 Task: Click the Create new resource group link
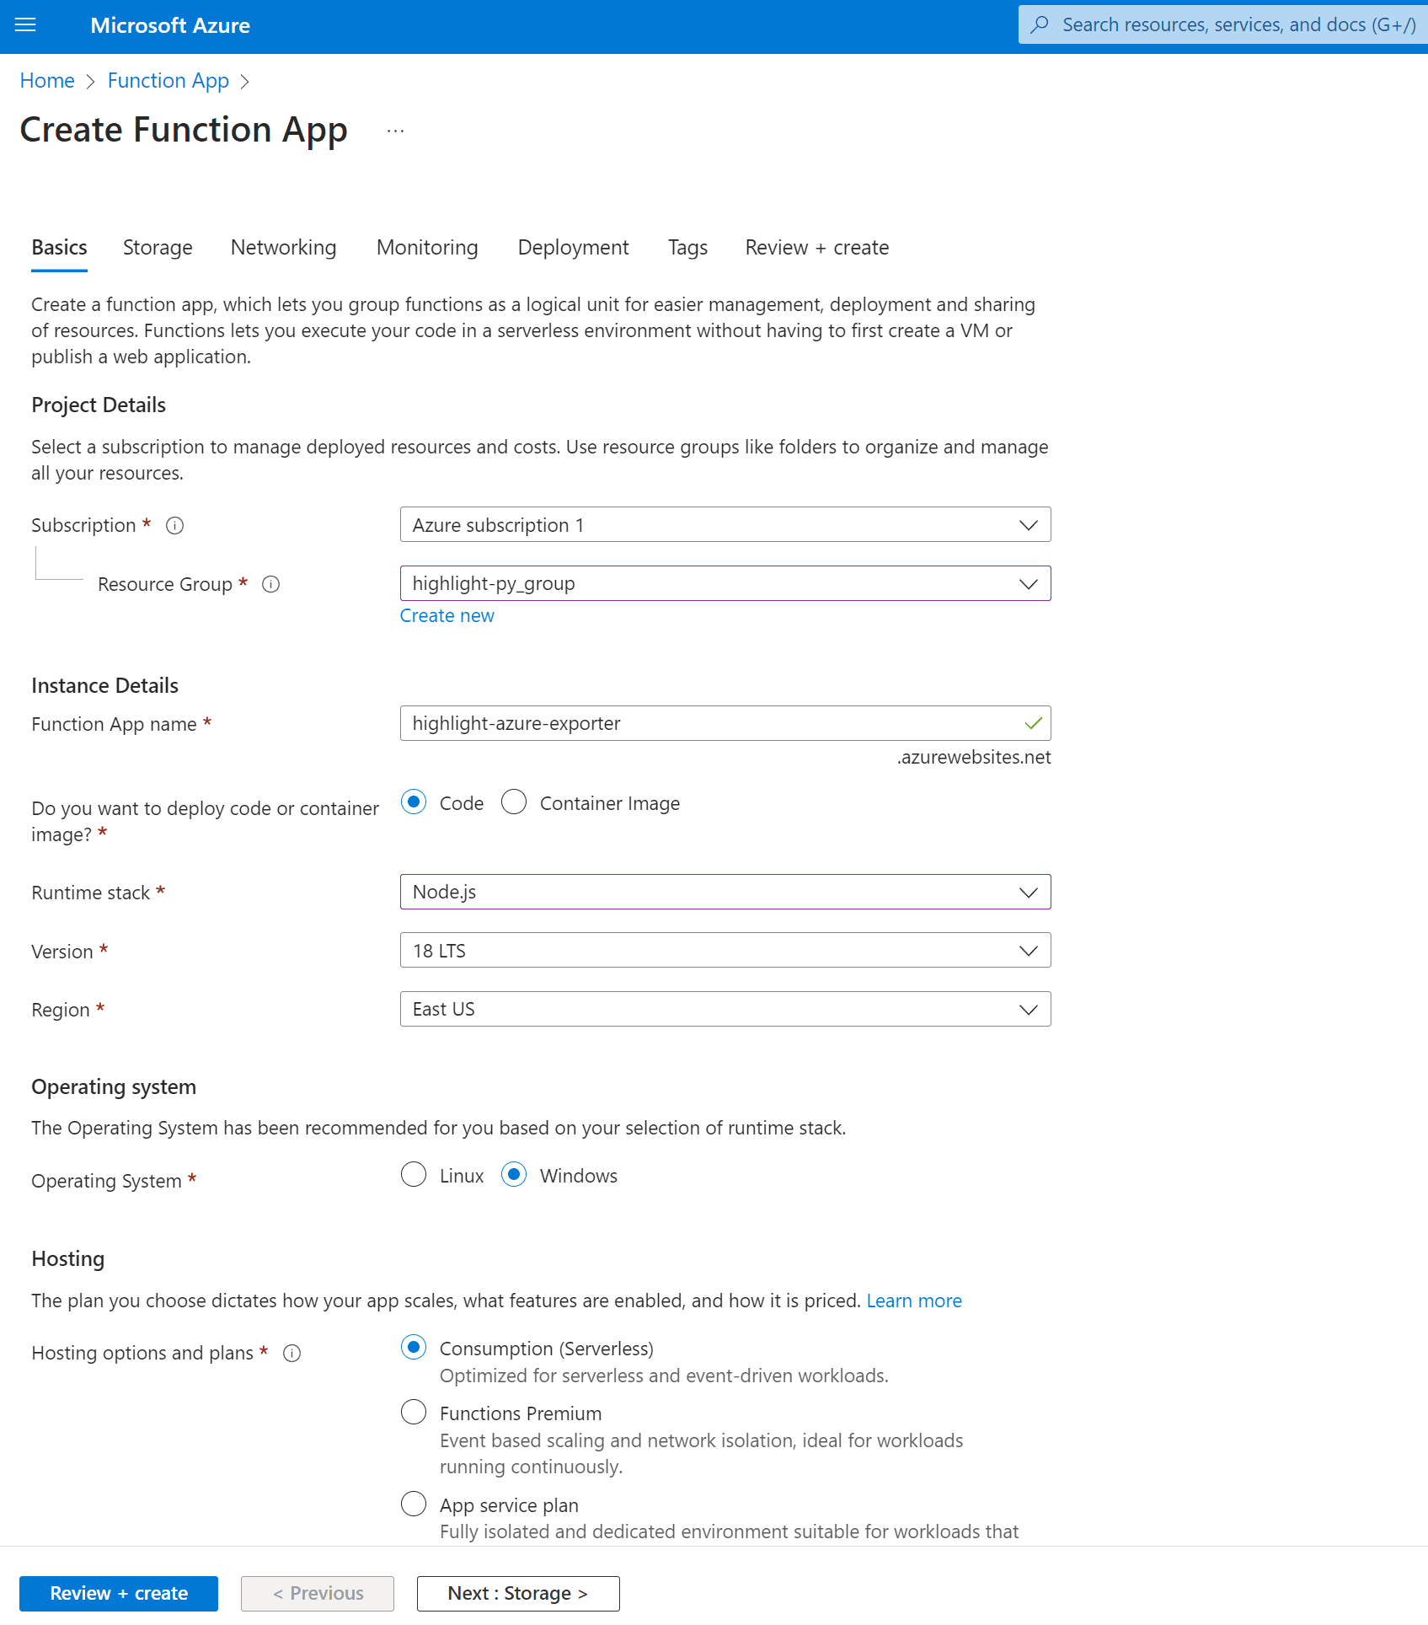pyautogui.click(x=447, y=616)
